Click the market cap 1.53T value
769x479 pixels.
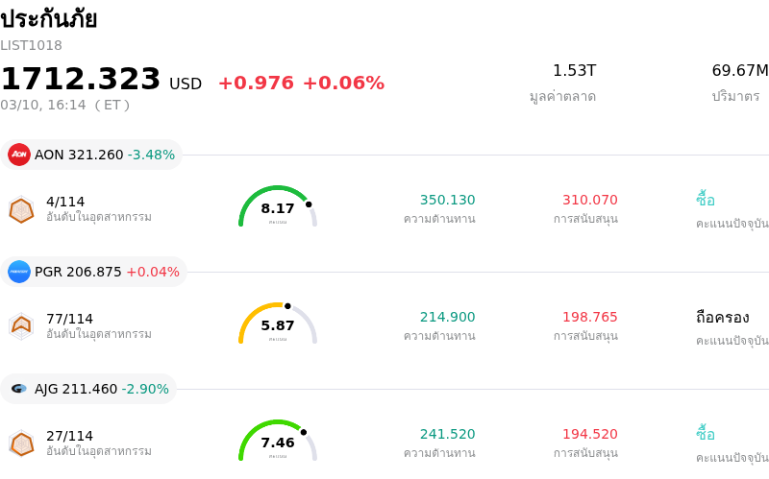pos(574,71)
